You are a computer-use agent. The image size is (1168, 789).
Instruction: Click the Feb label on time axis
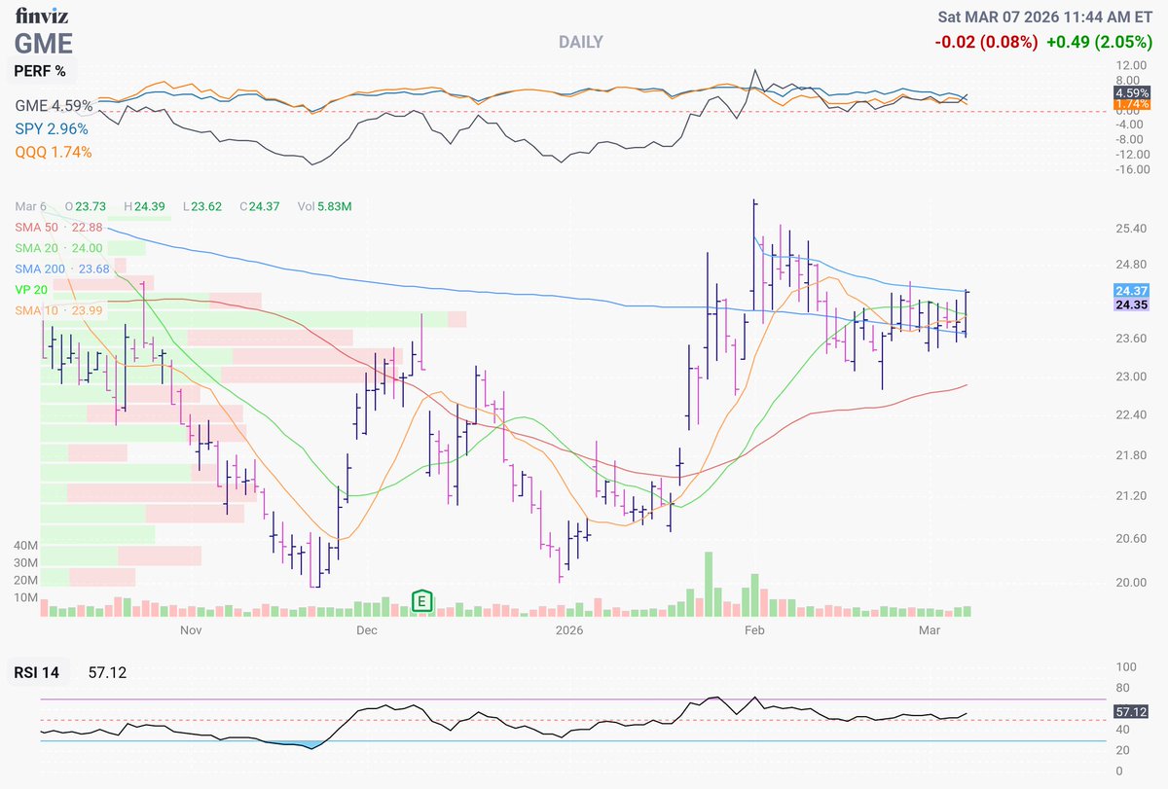[x=754, y=631]
